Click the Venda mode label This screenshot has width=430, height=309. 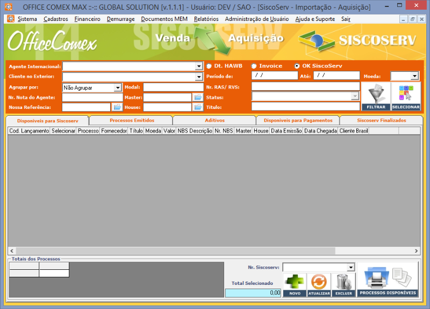click(173, 38)
